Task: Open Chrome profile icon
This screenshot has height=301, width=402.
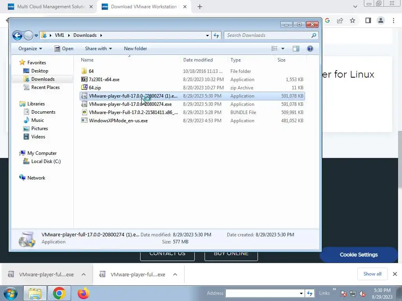Action: [381, 20]
